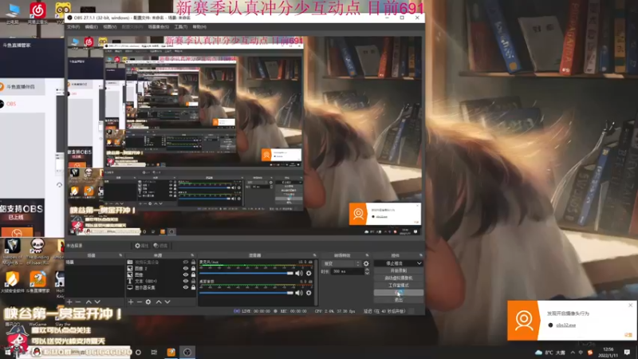Adjust the 麦克风/Aux volume slider
The height and width of the screenshot is (359, 638).
[x=246, y=273]
